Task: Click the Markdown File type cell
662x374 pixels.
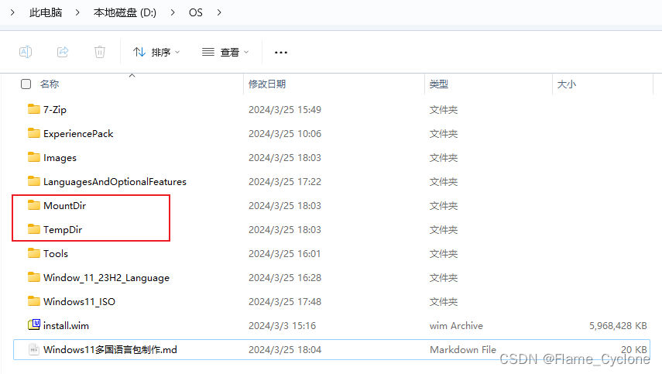Action: tap(463, 350)
